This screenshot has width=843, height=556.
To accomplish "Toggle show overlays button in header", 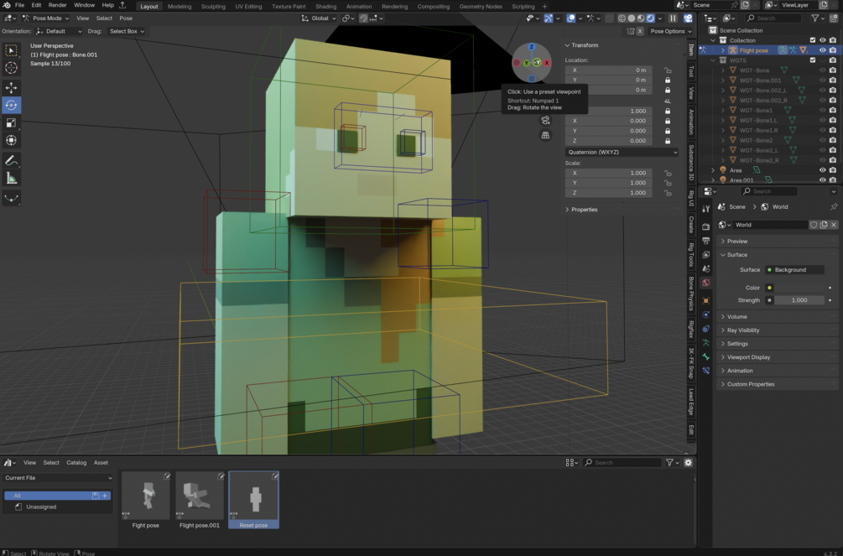I will coord(571,18).
